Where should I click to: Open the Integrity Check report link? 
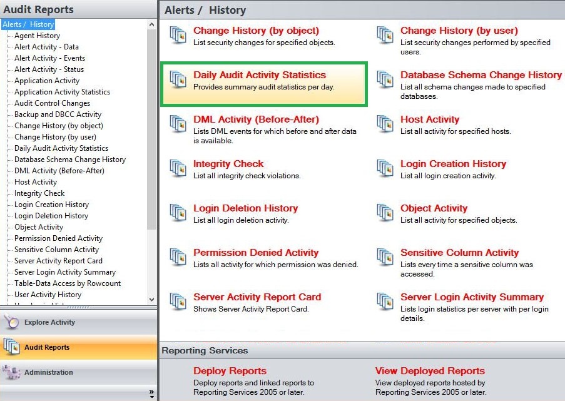click(228, 163)
